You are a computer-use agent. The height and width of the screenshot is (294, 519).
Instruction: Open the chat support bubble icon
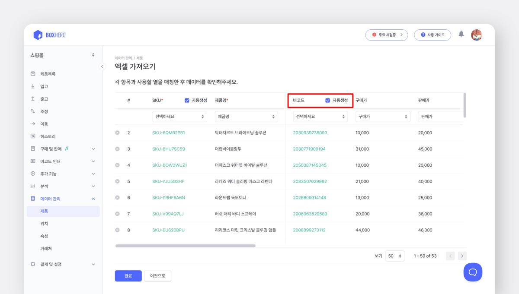click(x=473, y=272)
